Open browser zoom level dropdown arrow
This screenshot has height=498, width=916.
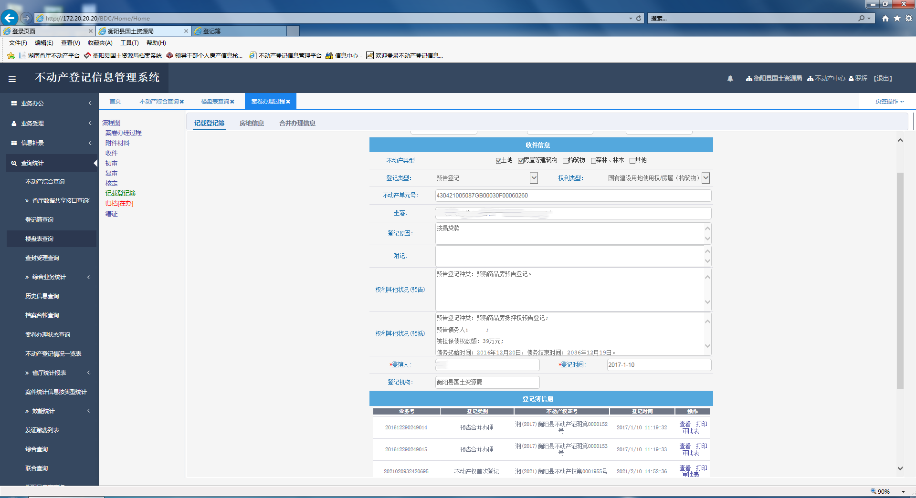(903, 492)
